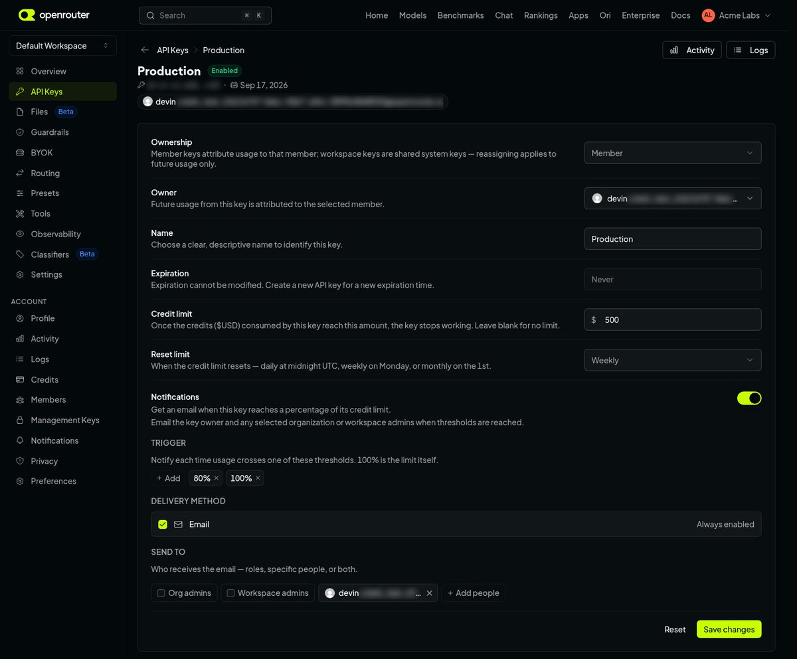Open the Ownership Member dropdown
797x659 pixels.
(x=673, y=153)
